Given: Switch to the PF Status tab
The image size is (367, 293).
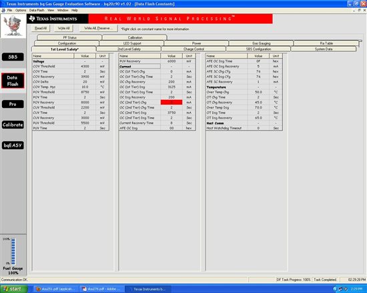Looking at the screenshot, I should point(69,37).
